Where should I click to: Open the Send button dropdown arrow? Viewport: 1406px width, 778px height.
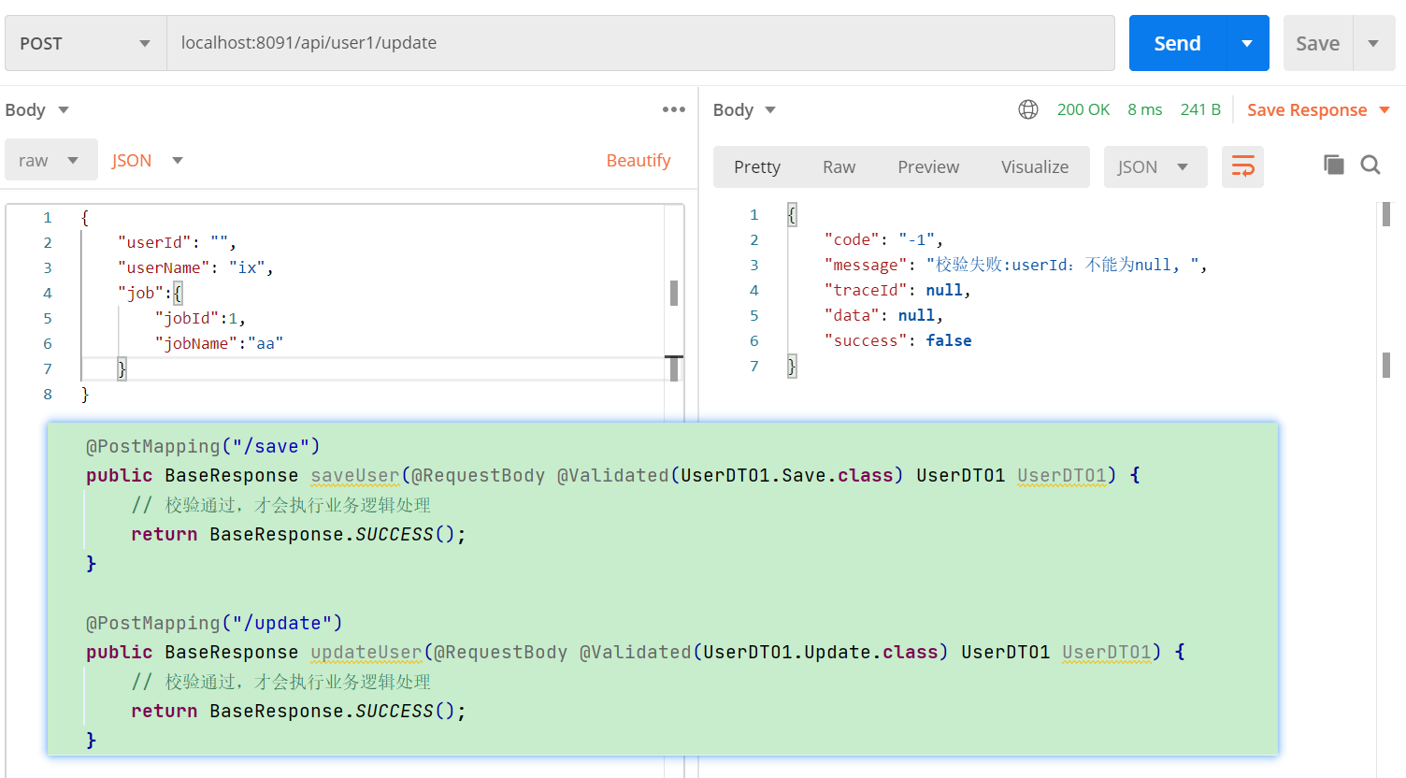(1247, 43)
